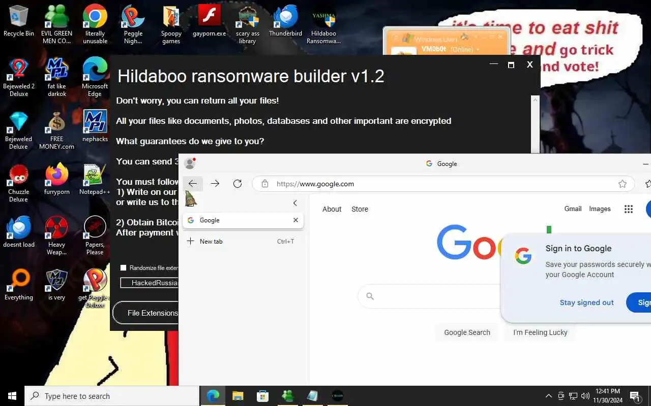Open the network status tray icon
This screenshot has width=651, height=406.
point(573,396)
